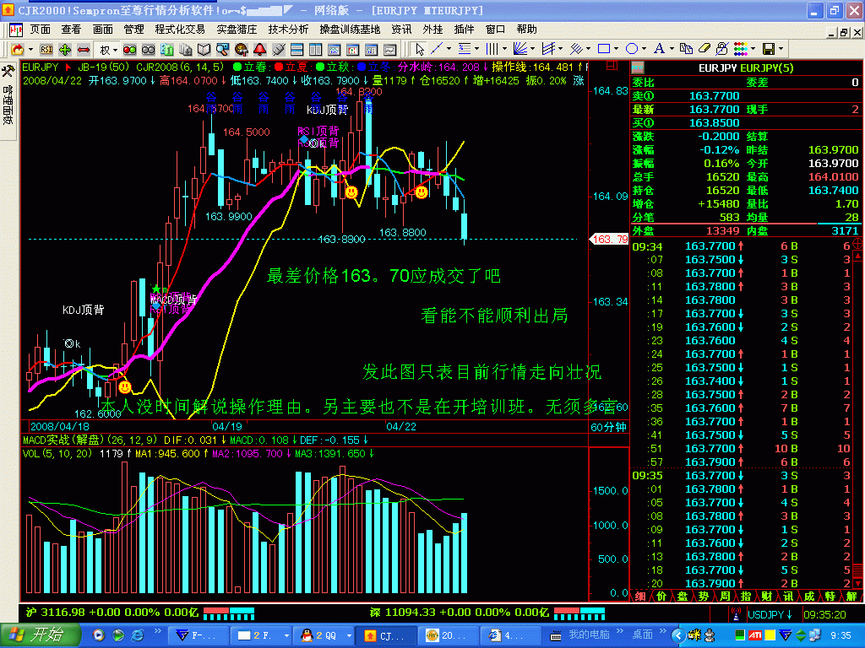Switch to the 势 tab in quote panel
This screenshot has width=865, height=648.
[x=704, y=597]
